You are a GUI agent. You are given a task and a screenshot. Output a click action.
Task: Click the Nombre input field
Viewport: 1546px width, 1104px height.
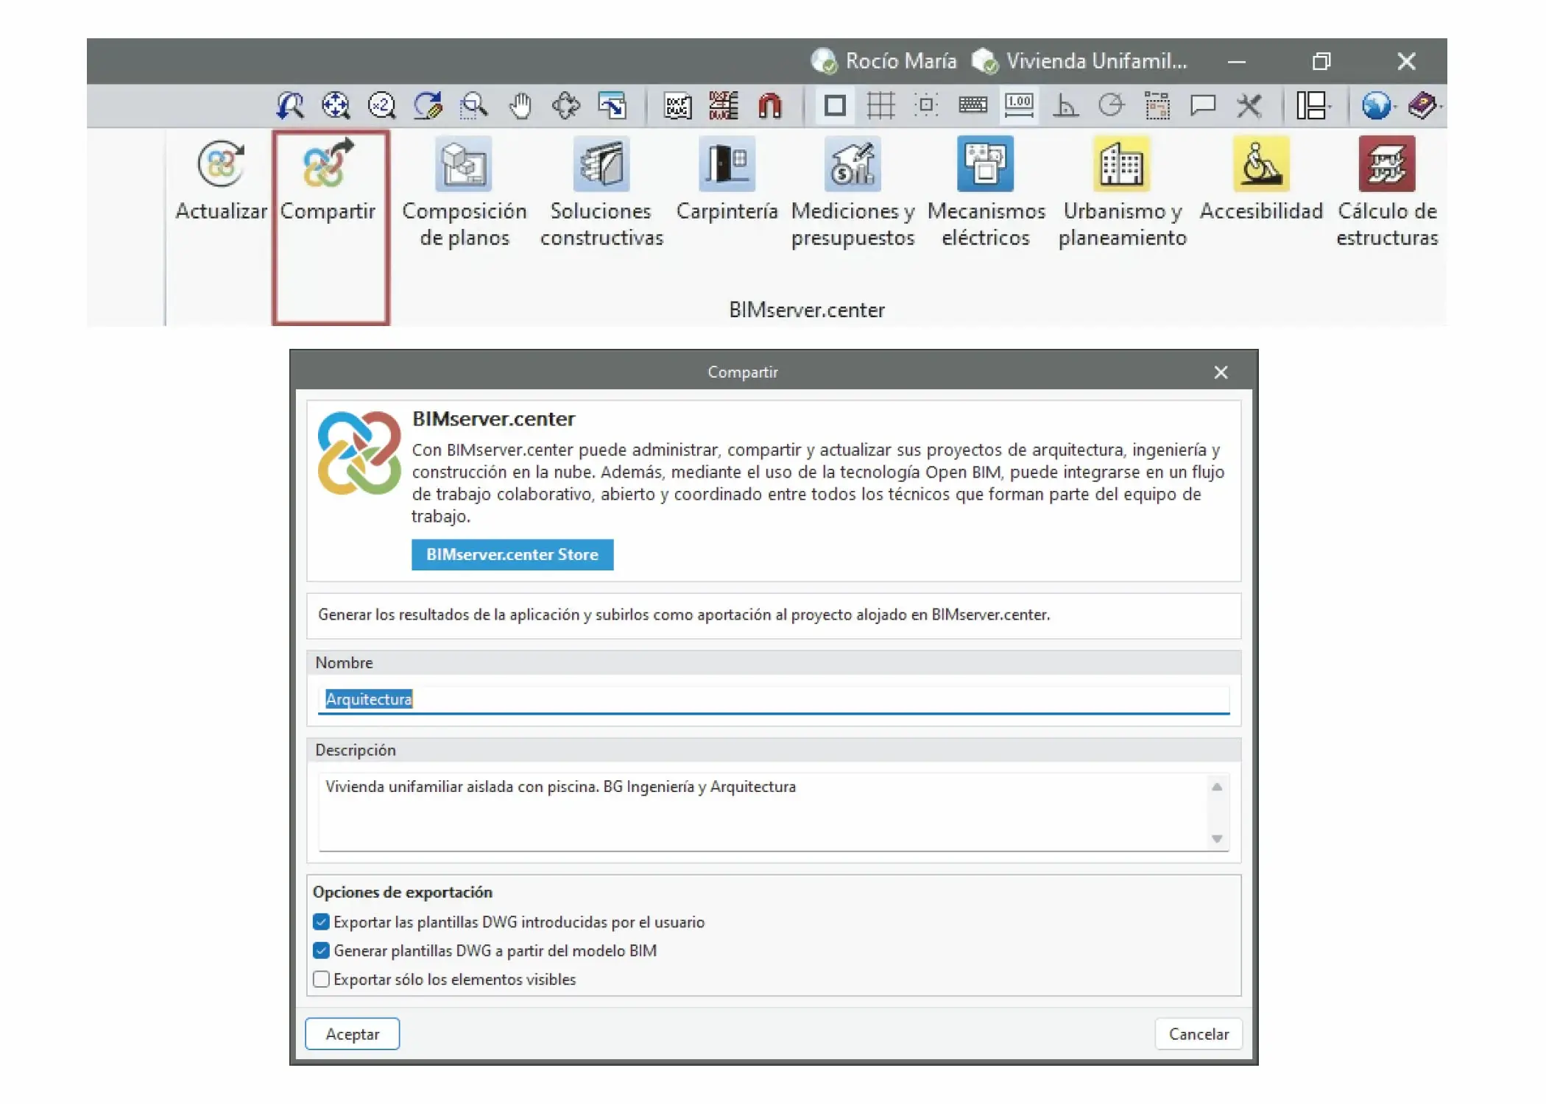pos(773,699)
